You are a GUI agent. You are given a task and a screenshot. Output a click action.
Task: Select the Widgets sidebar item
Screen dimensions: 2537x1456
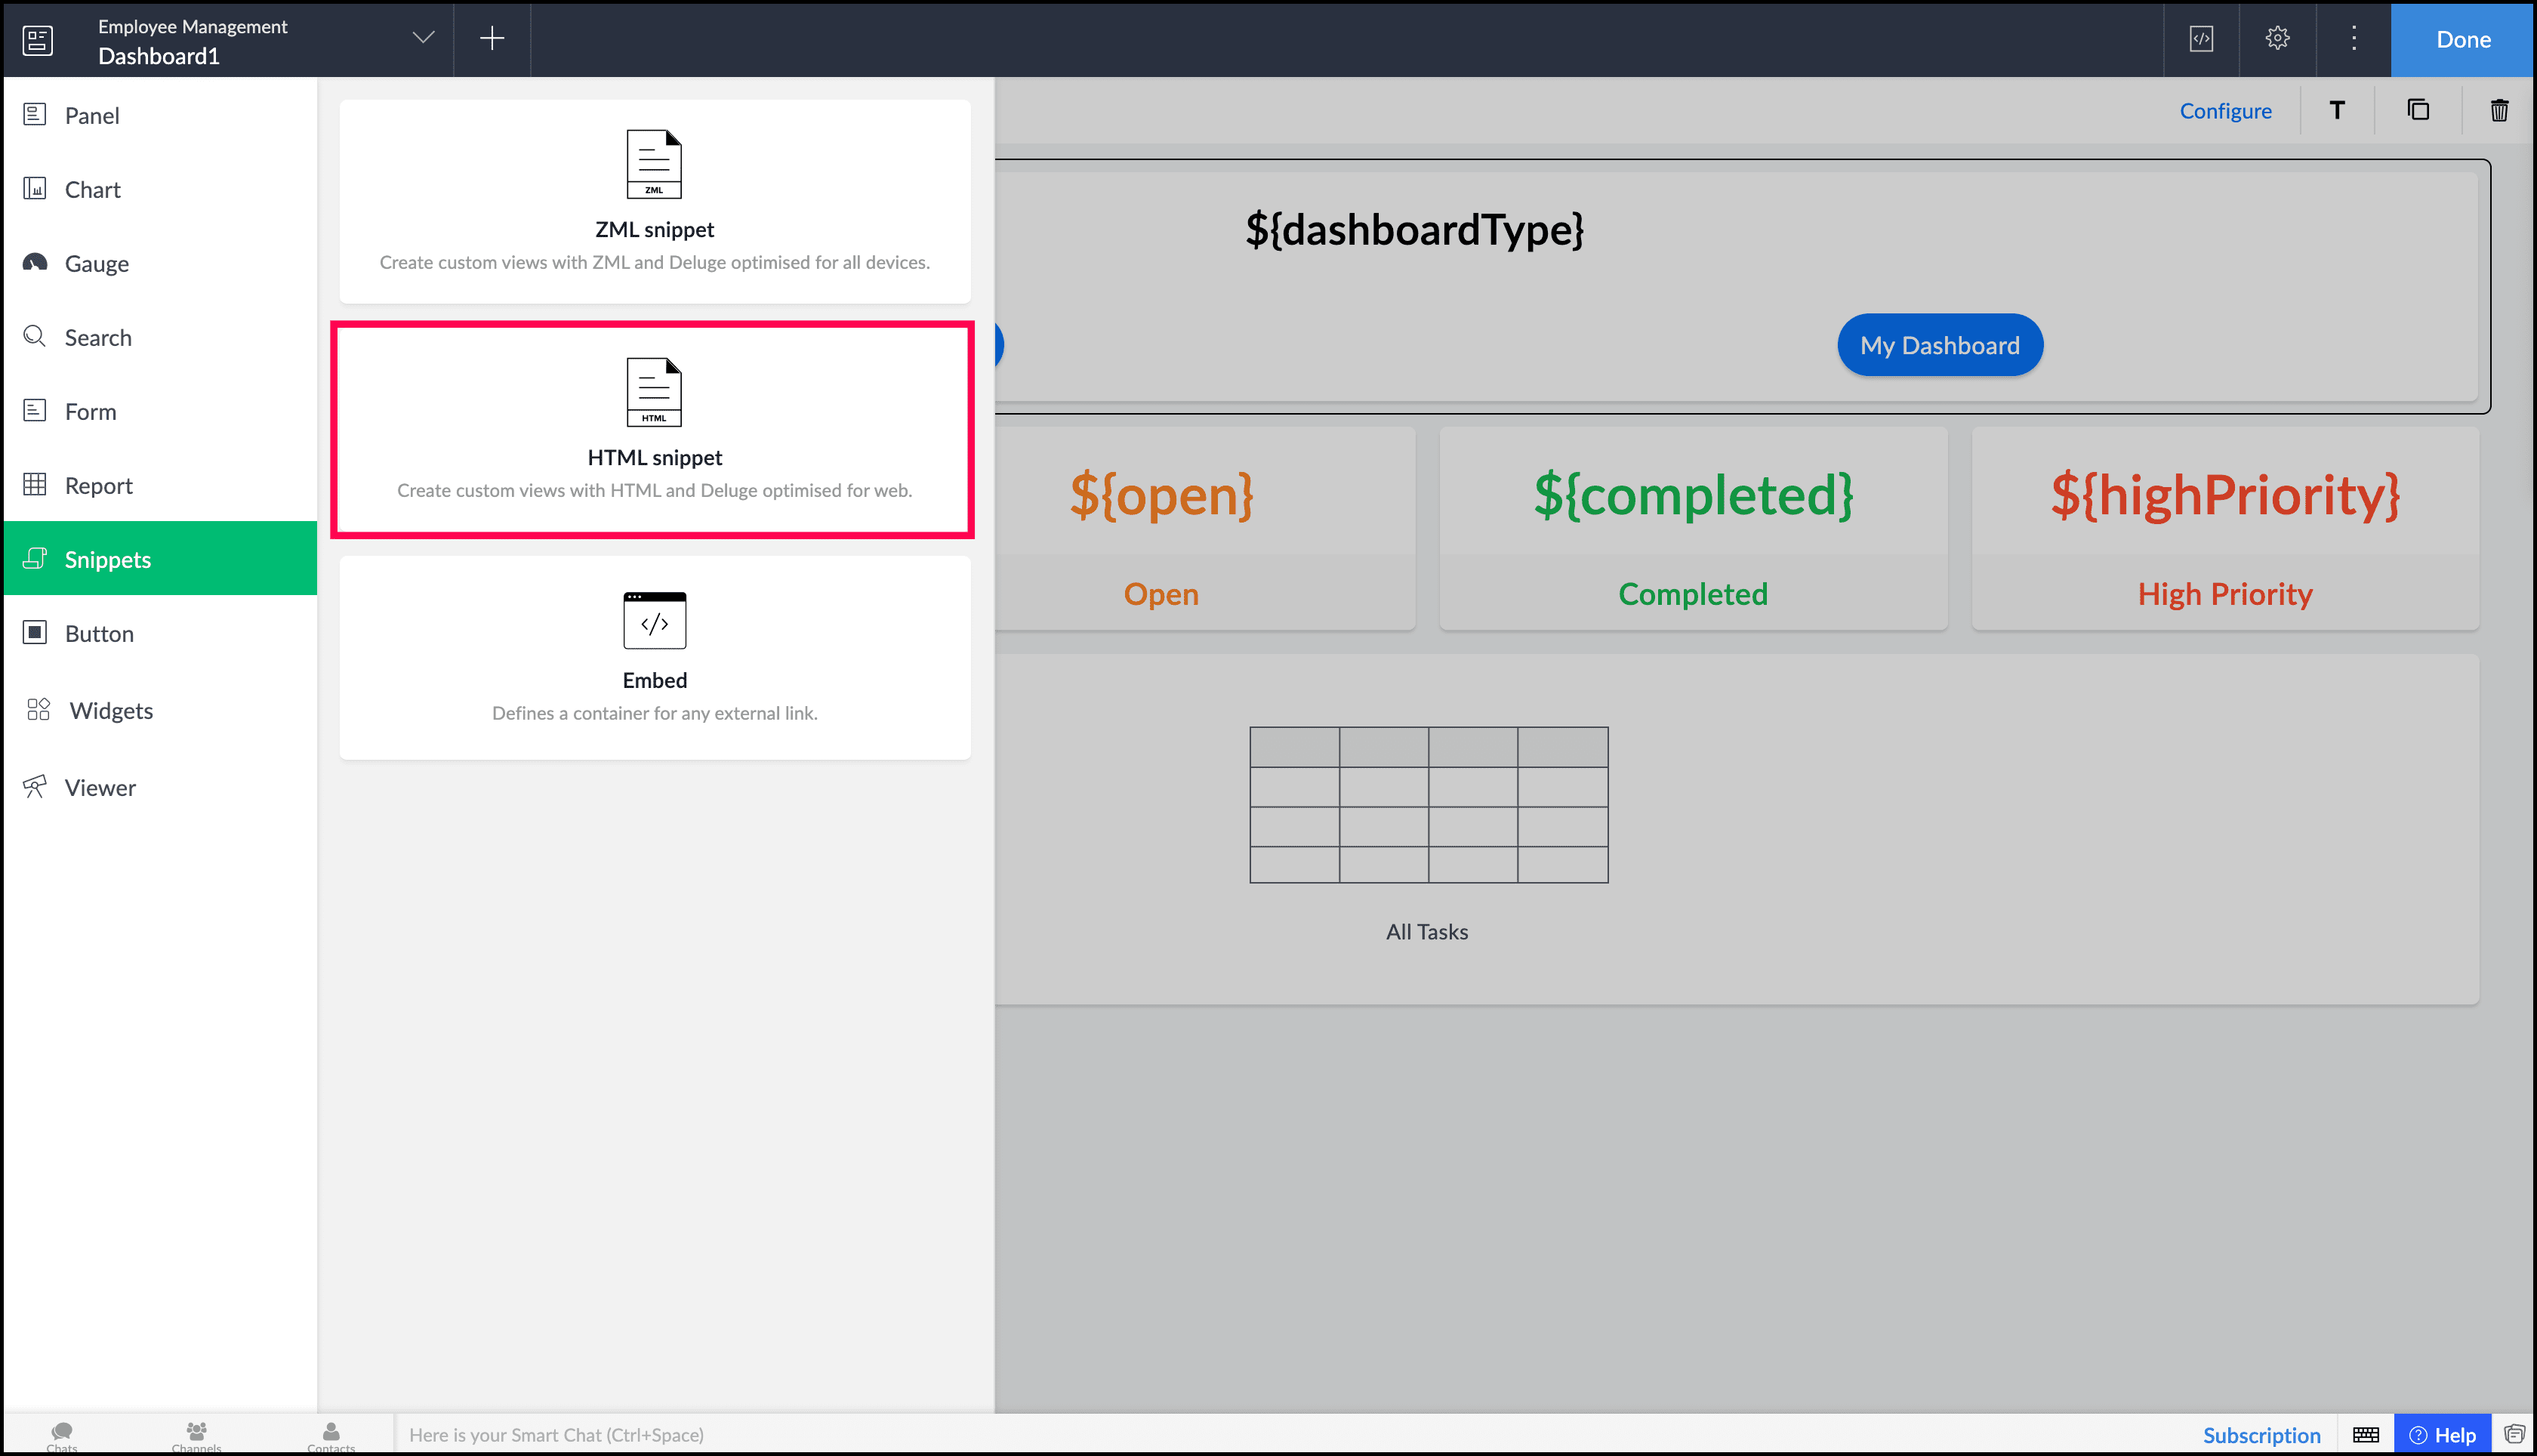(x=110, y=711)
